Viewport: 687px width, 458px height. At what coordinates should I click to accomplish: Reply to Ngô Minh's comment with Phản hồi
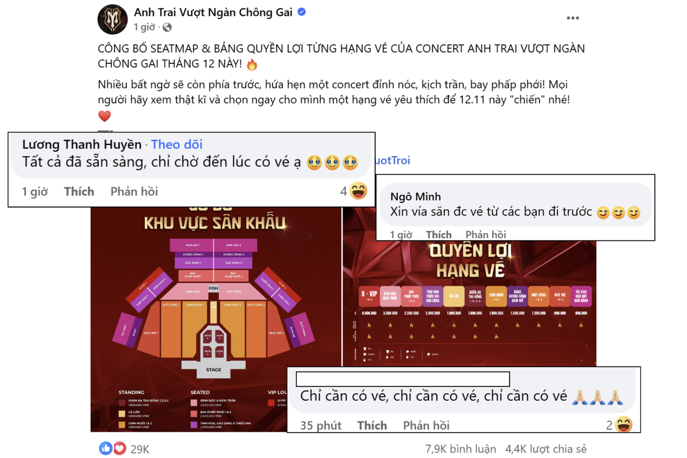tap(485, 235)
